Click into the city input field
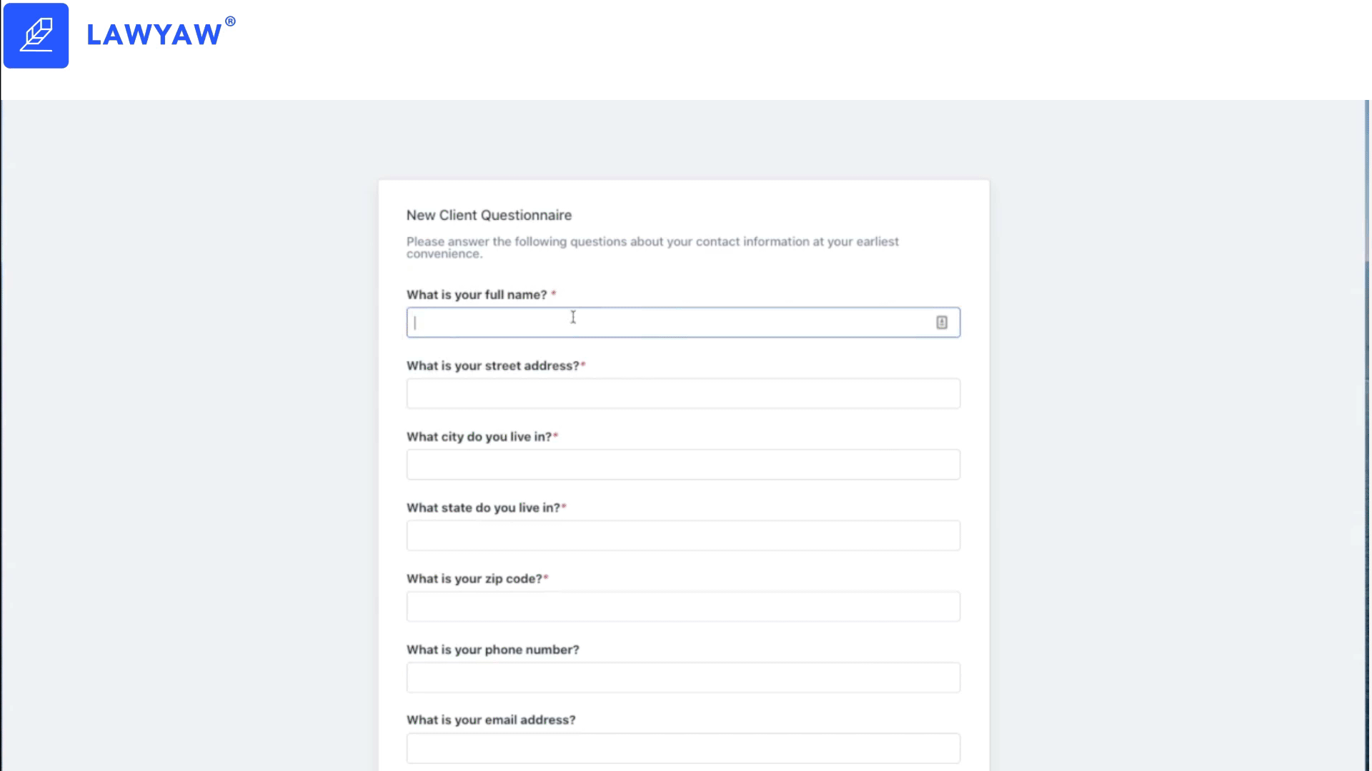This screenshot has height=771, width=1372. click(683, 465)
